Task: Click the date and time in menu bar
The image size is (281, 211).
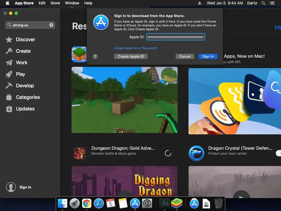Action: point(225,3)
